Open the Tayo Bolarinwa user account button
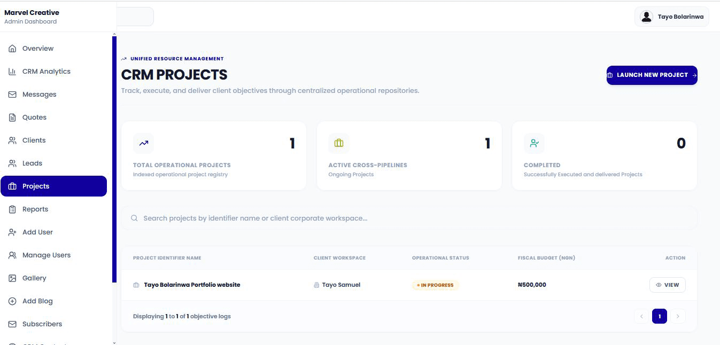Image resolution: width=720 pixels, height=345 pixels. [x=672, y=17]
